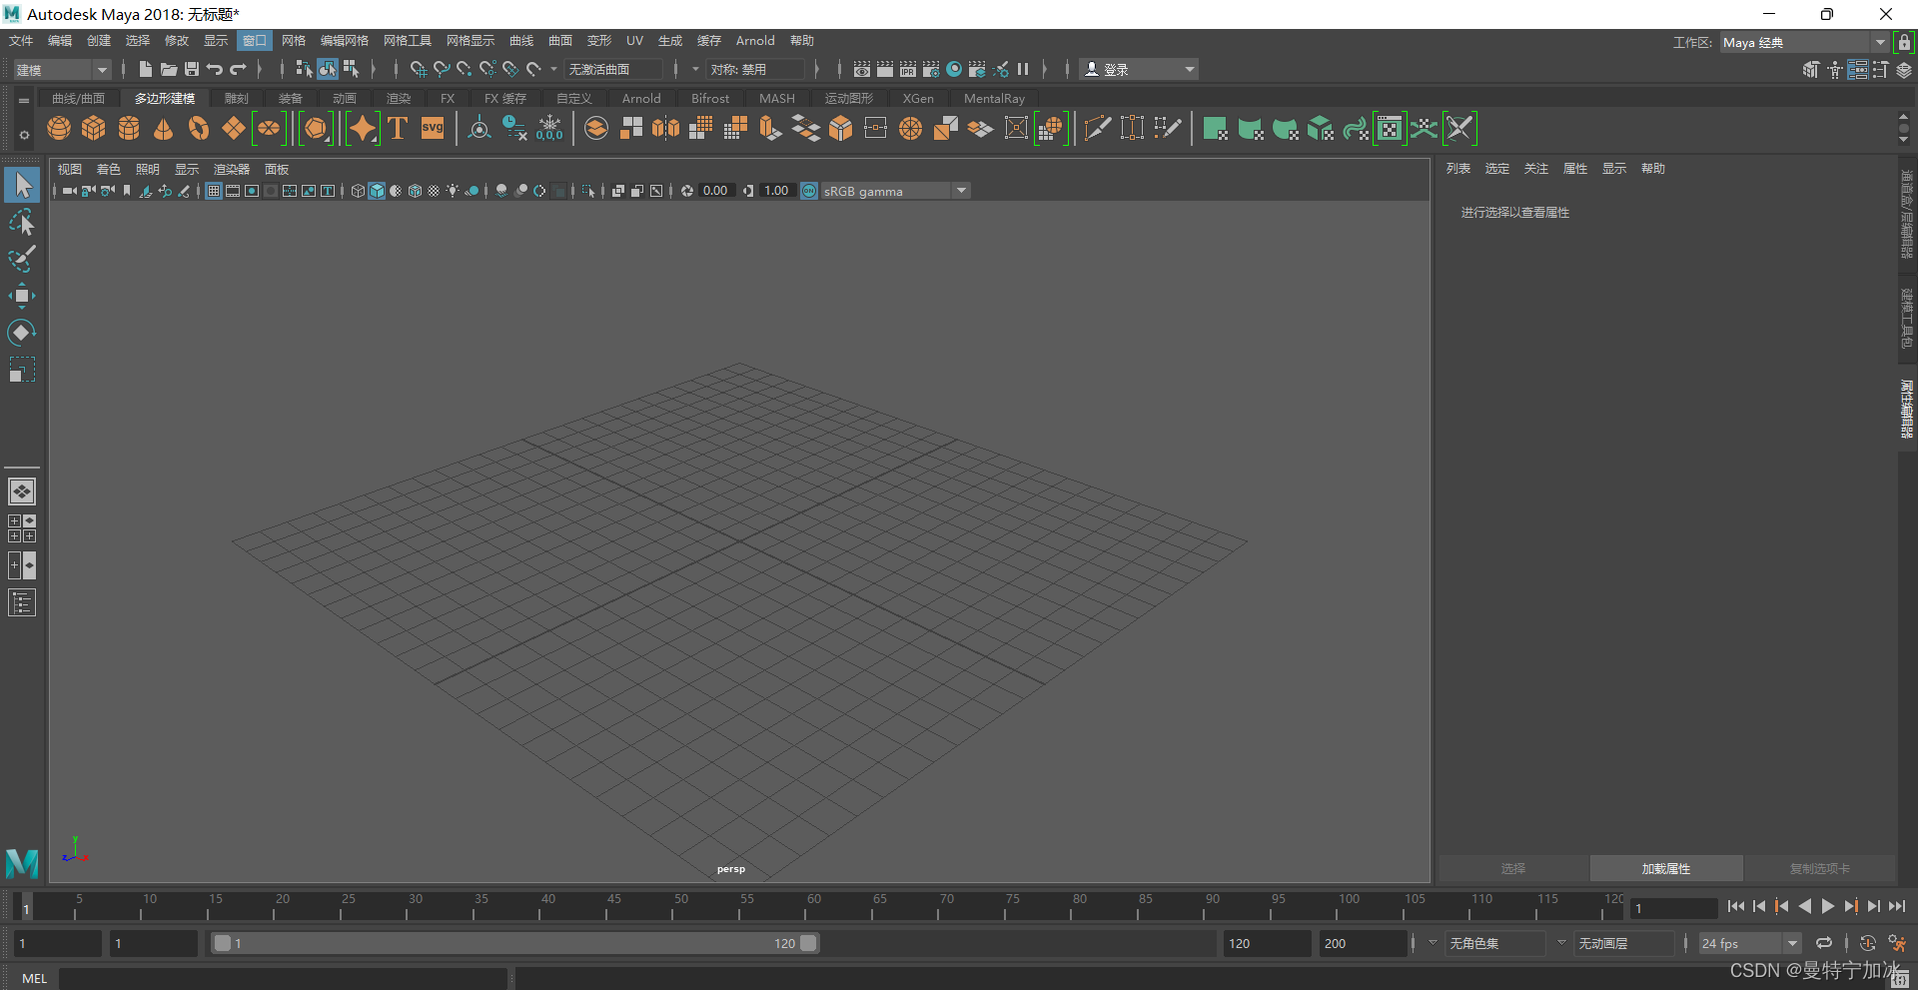Switch to the 曲线/曲面 shelf tab
This screenshot has width=1918, height=990.
pyautogui.click(x=78, y=98)
